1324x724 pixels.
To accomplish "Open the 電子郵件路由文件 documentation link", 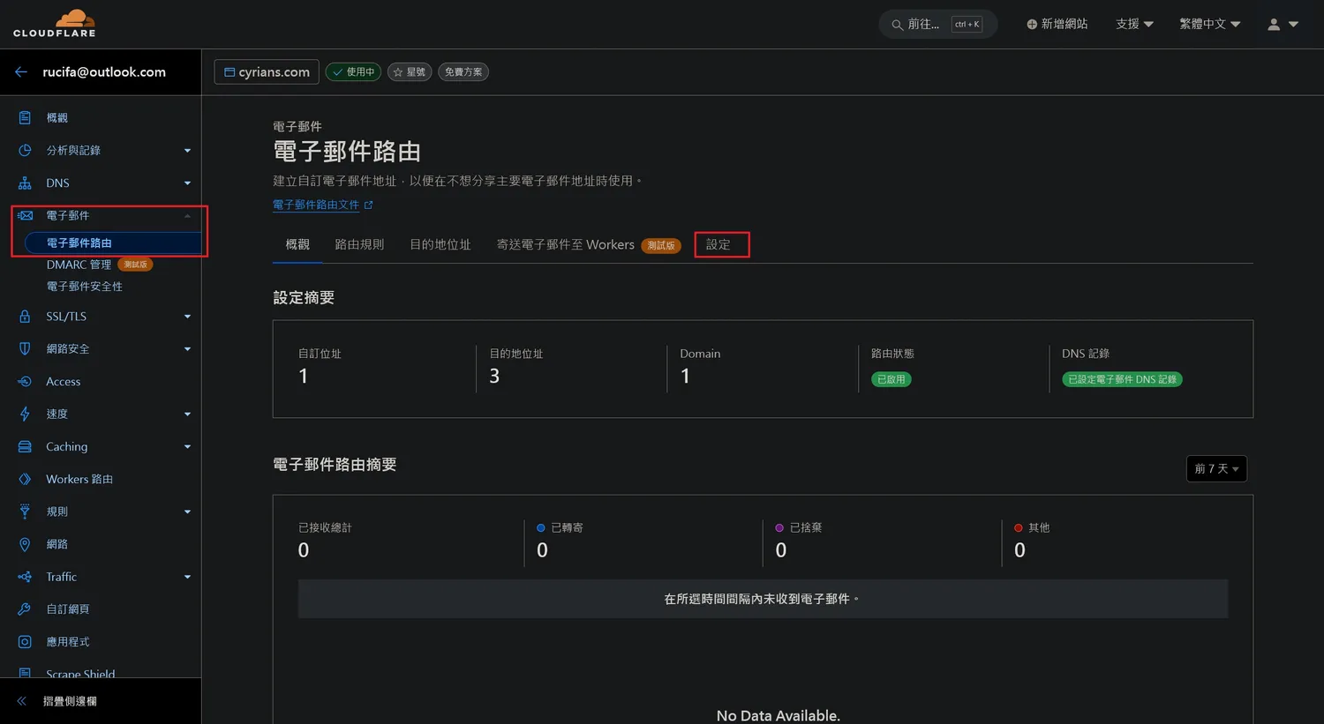I will (x=316, y=205).
